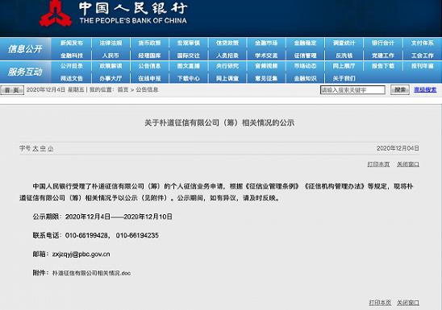
Task: Open the 宏观审慎 navigation item
Action: click(x=188, y=43)
